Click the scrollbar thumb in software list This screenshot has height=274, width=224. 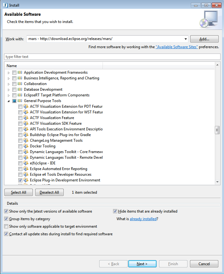tap(217, 130)
